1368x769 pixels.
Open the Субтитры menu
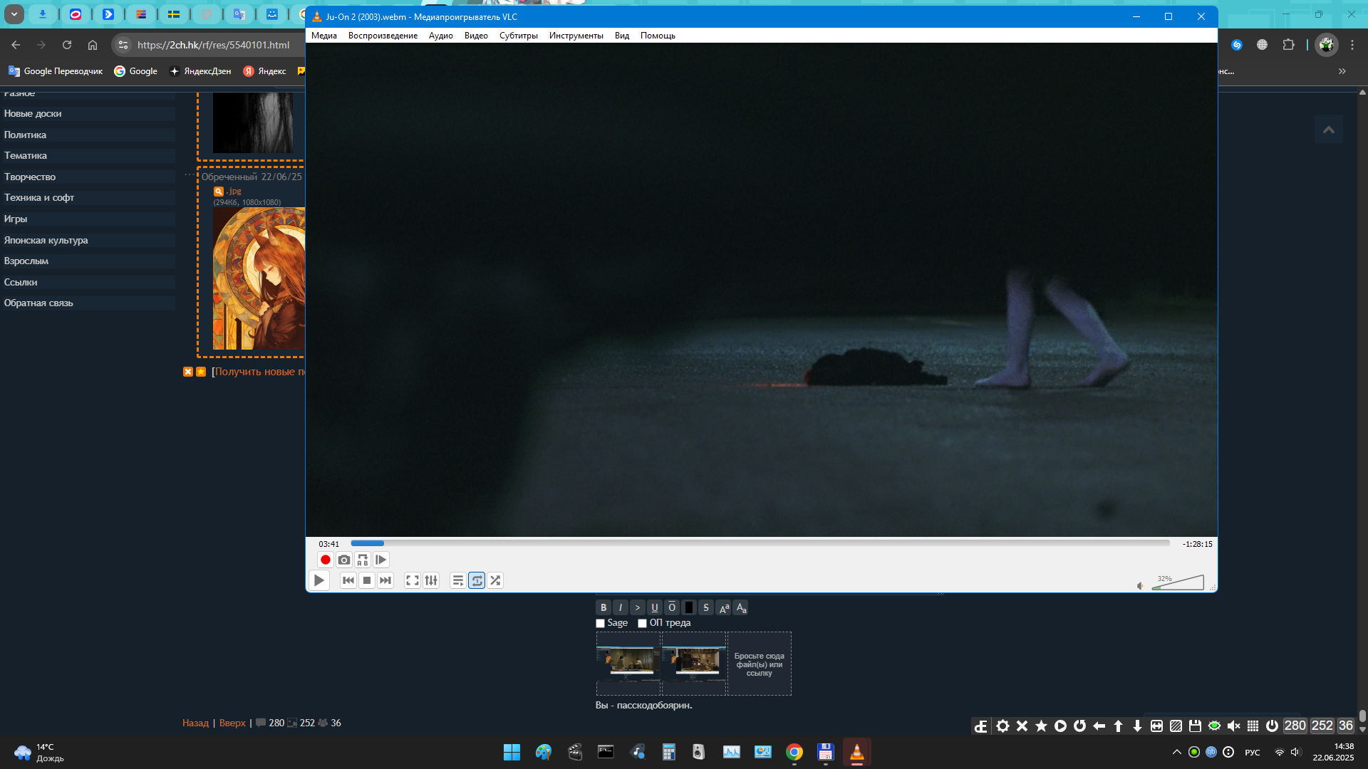(518, 36)
